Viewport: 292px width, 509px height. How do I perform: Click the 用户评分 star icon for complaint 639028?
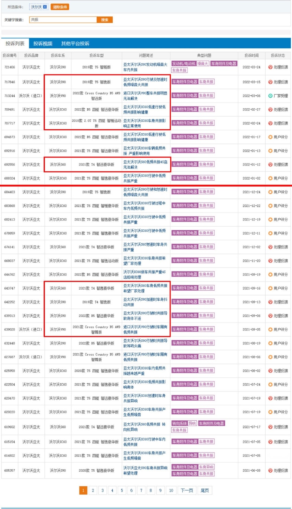[270, 329]
